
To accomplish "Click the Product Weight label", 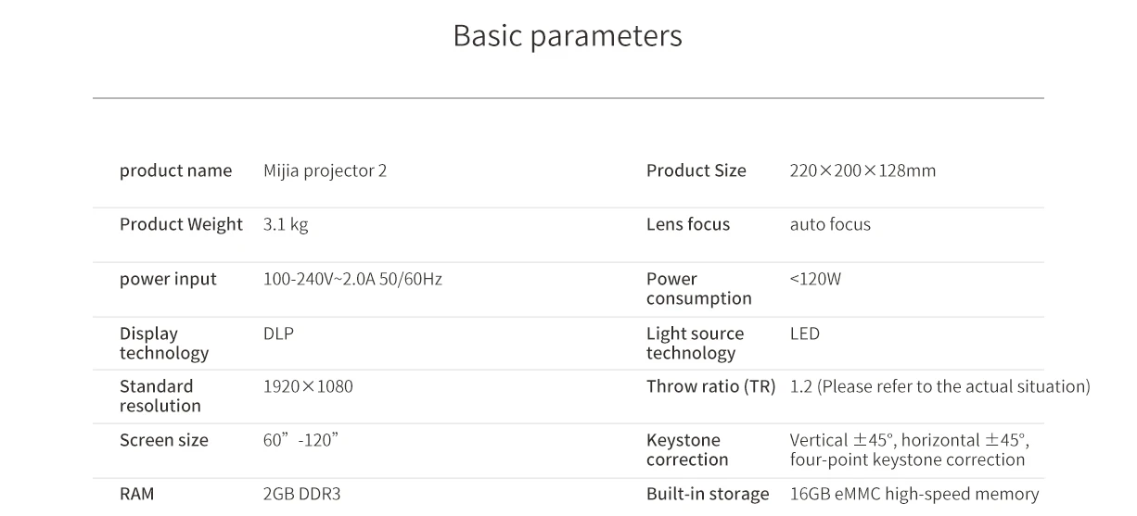I will 181,224.
